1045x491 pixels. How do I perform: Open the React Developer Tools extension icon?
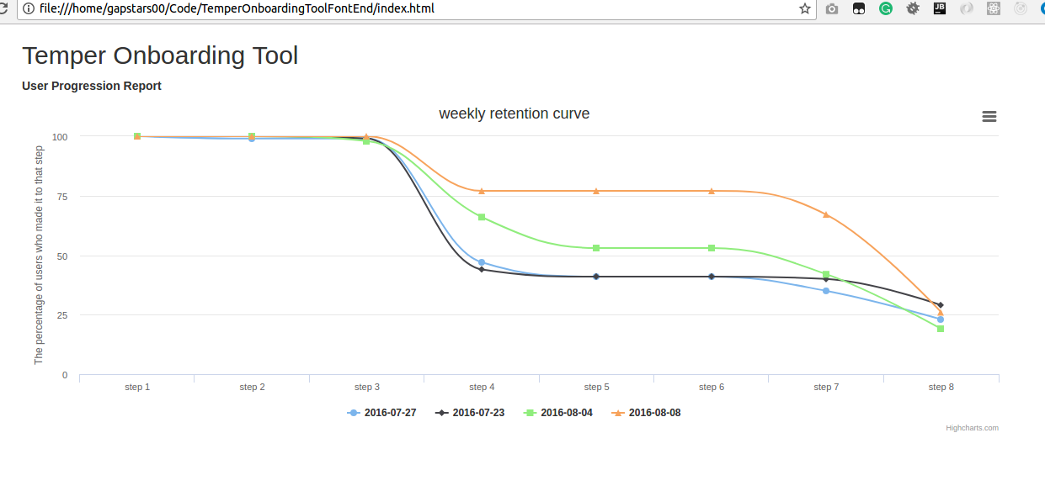(x=994, y=9)
